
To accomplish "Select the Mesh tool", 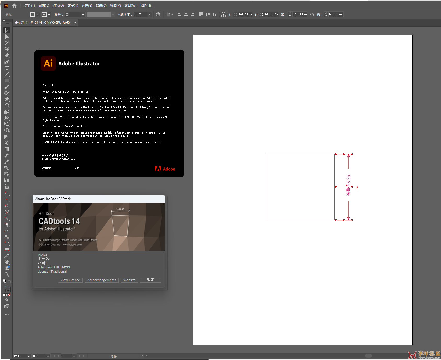I will click(x=7, y=143).
